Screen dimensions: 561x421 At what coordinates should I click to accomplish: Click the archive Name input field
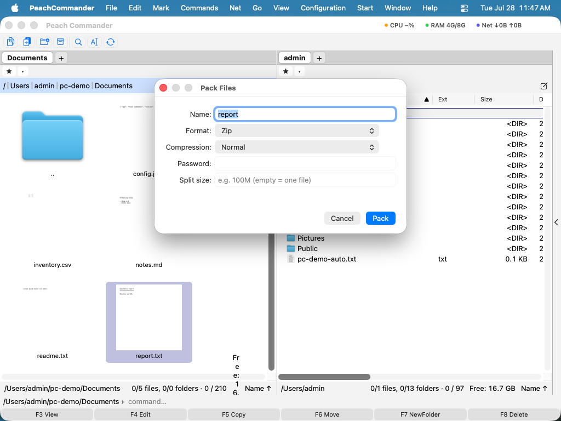pyautogui.click(x=305, y=114)
